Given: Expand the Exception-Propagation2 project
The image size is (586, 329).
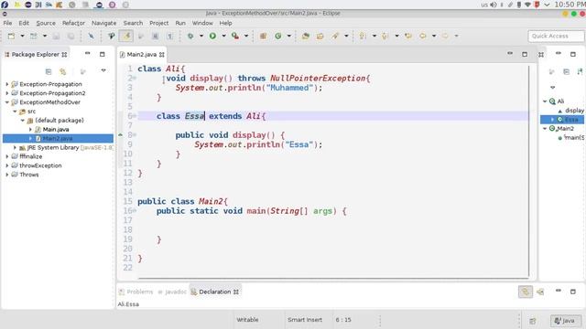Looking at the screenshot, I should (x=7, y=93).
